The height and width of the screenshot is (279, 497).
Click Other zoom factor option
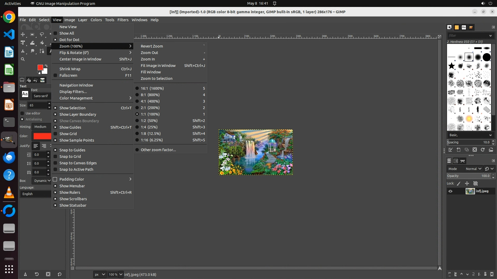[x=158, y=150]
